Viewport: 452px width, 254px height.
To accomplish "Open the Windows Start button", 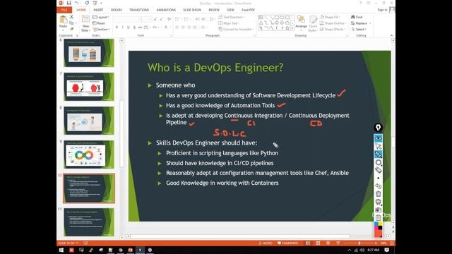I will coord(61,250).
